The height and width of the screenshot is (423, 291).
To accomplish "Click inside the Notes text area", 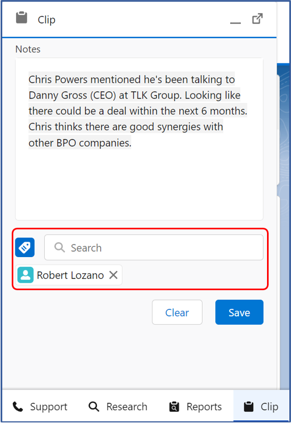I will tap(139, 139).
